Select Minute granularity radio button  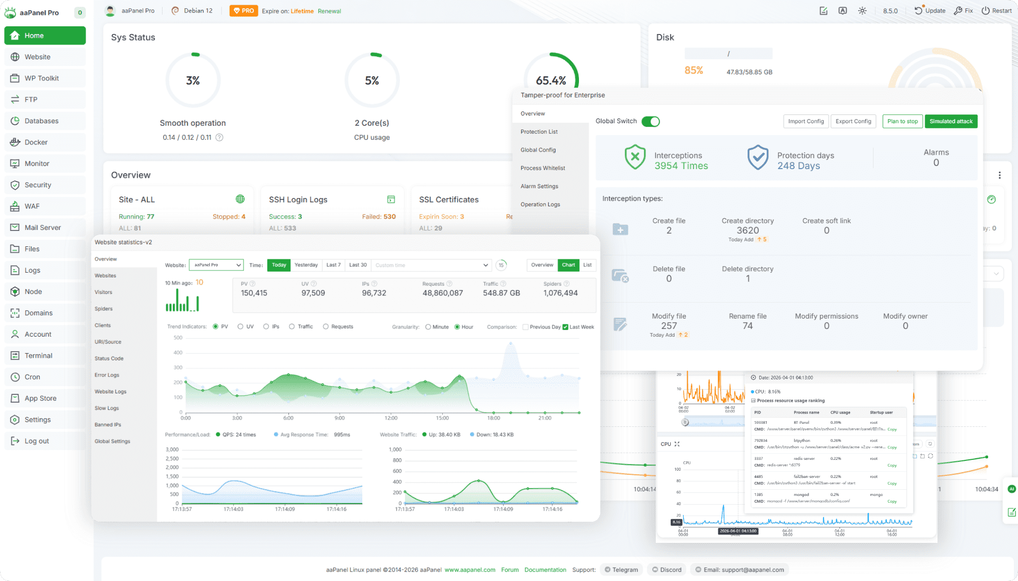tap(428, 327)
